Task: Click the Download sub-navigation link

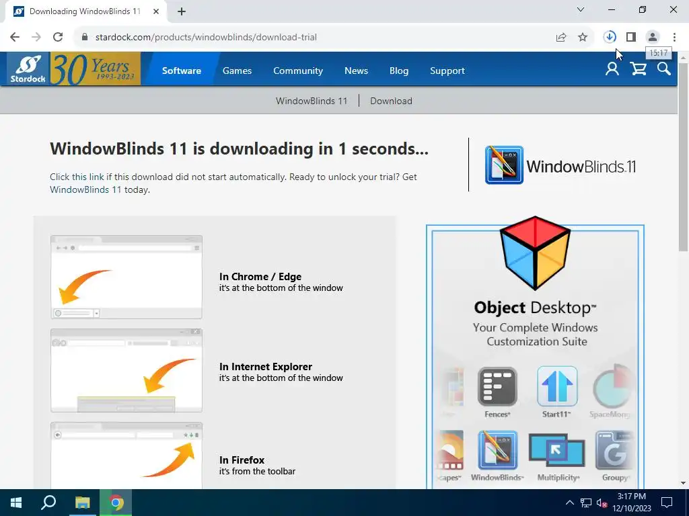Action: pyautogui.click(x=391, y=101)
